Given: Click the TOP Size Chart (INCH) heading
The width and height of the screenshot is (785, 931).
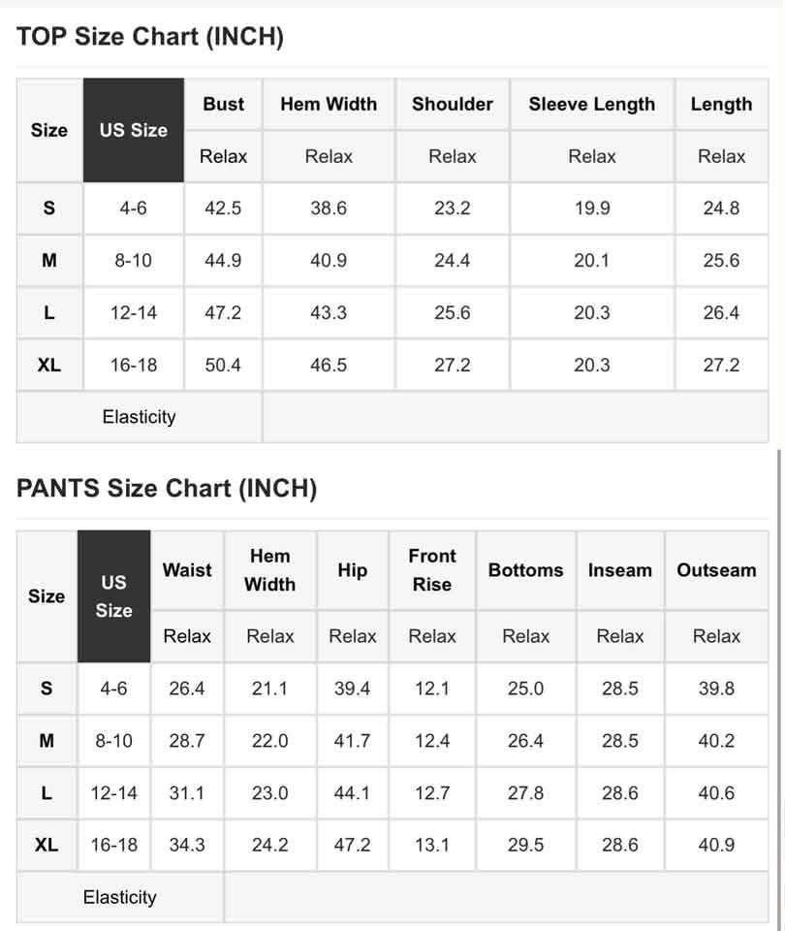Looking at the screenshot, I should click(149, 36).
